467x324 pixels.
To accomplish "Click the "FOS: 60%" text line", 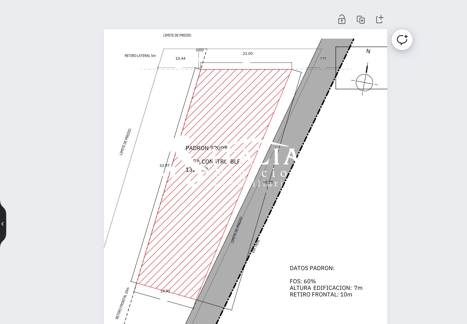I will click(303, 281).
